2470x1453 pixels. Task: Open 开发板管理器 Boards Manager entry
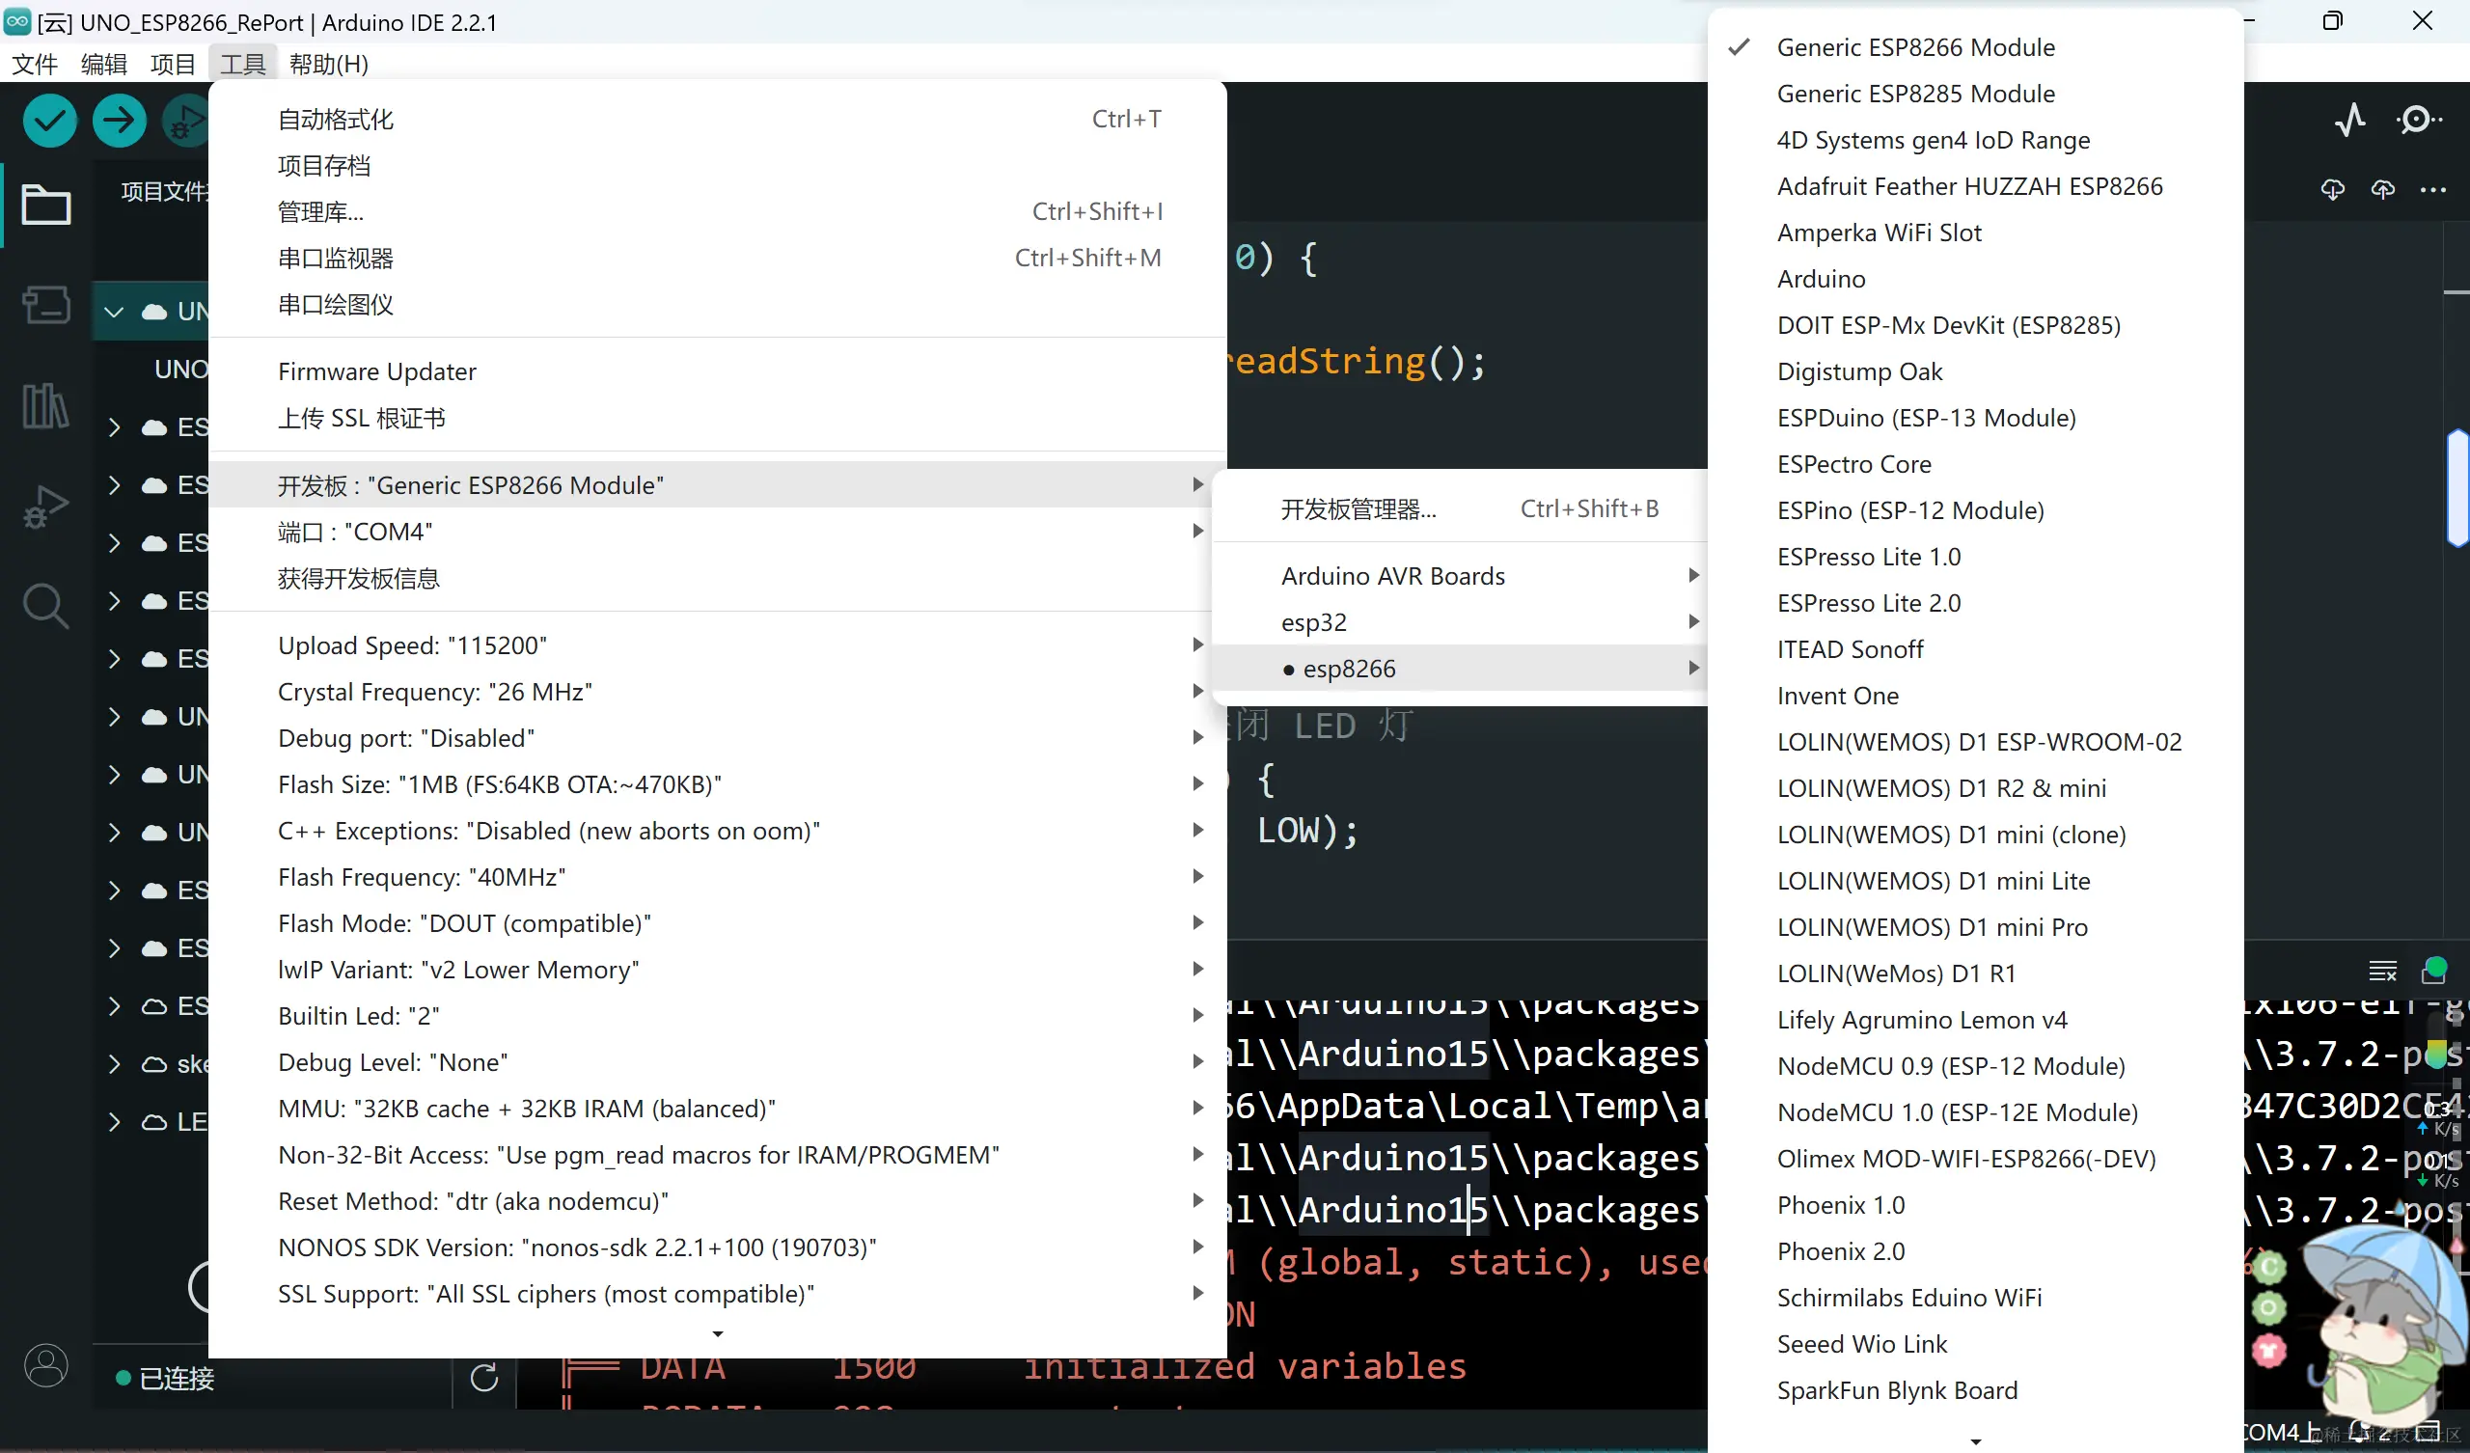(1460, 508)
